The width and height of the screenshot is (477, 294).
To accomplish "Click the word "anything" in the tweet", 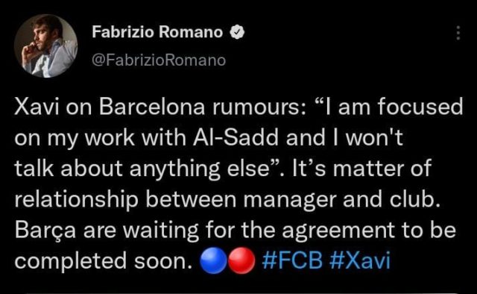I will (175, 170).
